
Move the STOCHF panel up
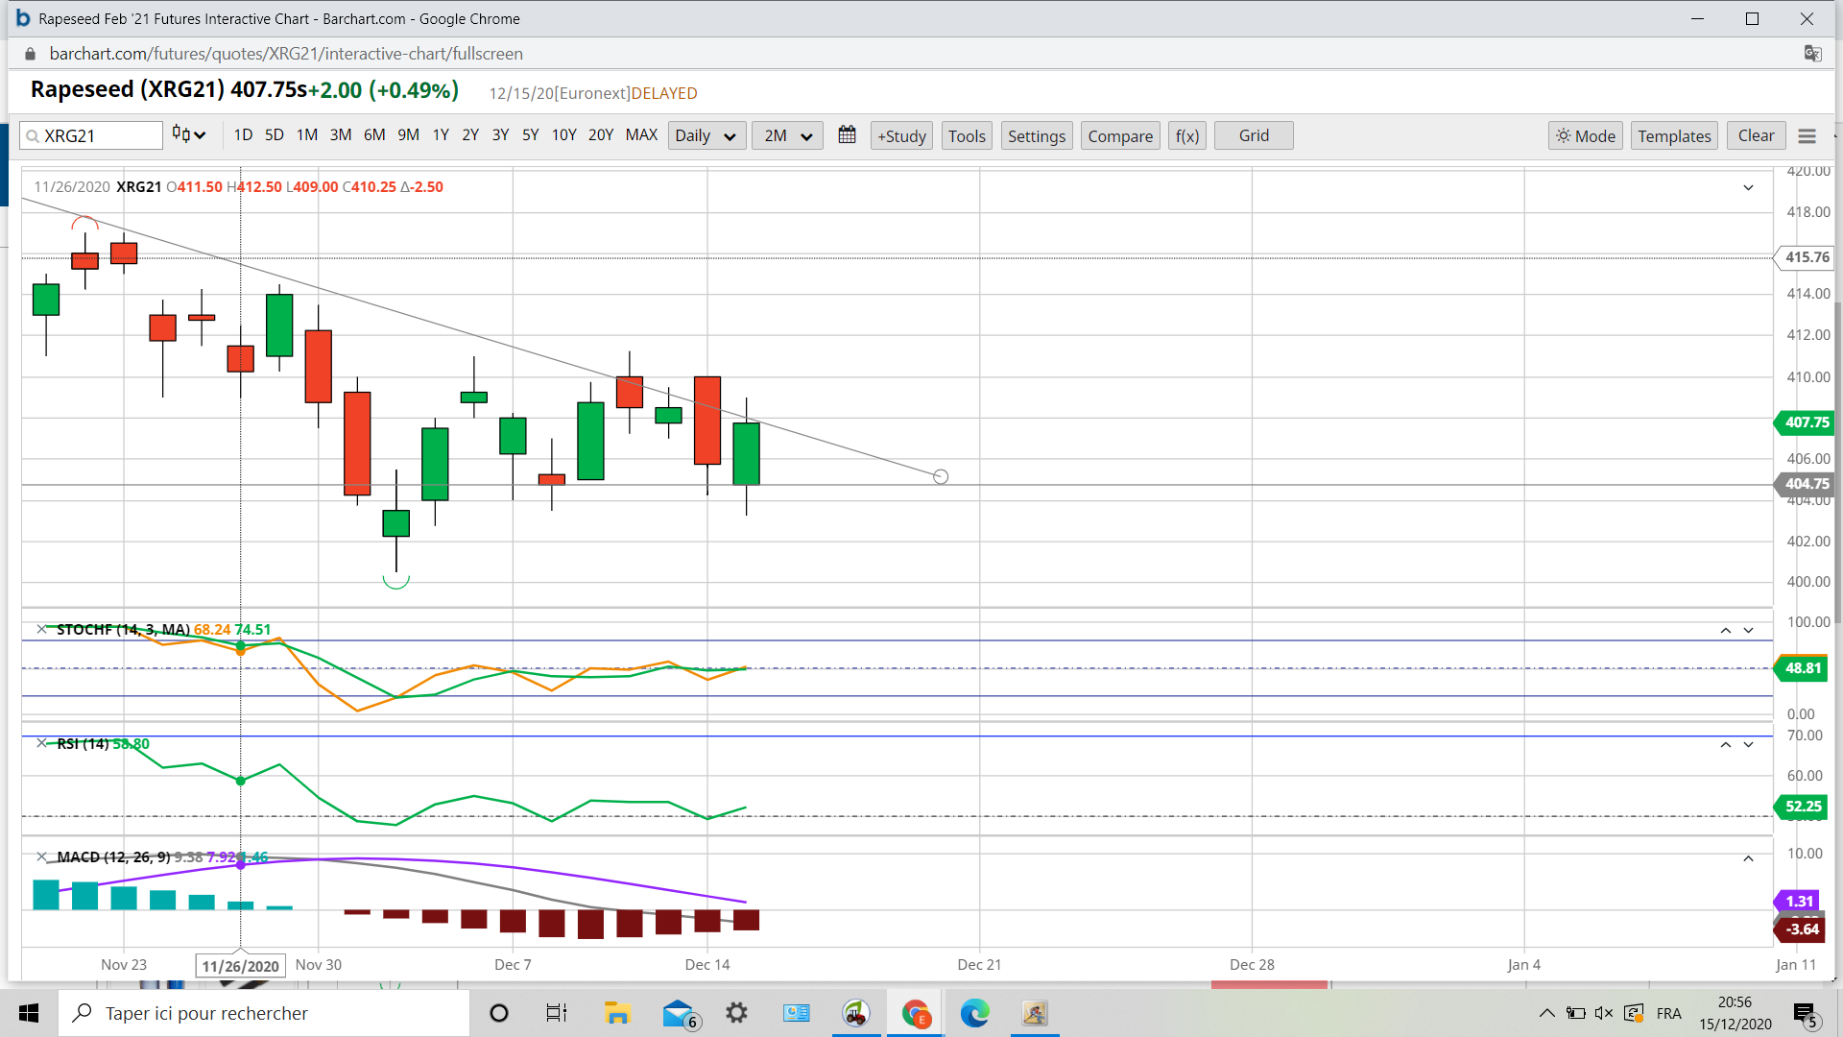point(1725,631)
